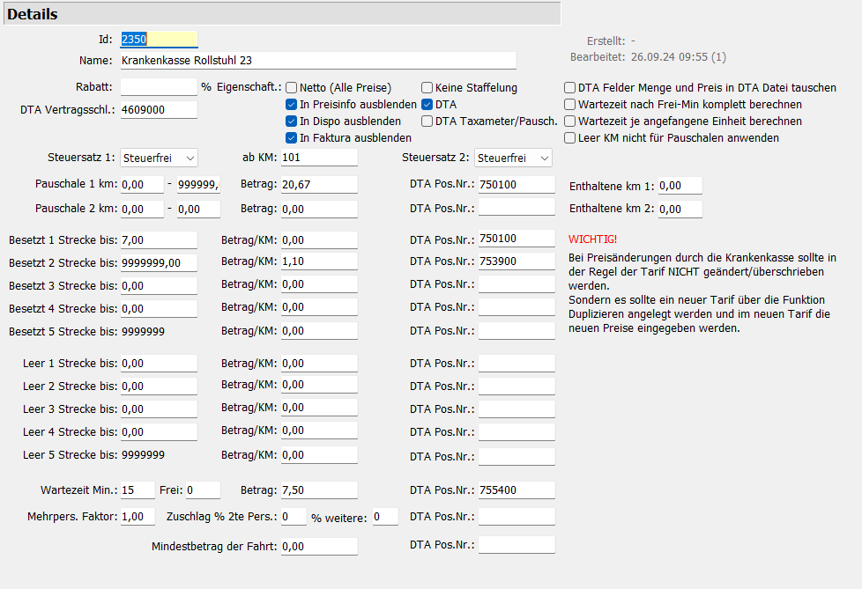
Task: Click the Mindestbetrag der Fahrt field
Action: (x=318, y=547)
